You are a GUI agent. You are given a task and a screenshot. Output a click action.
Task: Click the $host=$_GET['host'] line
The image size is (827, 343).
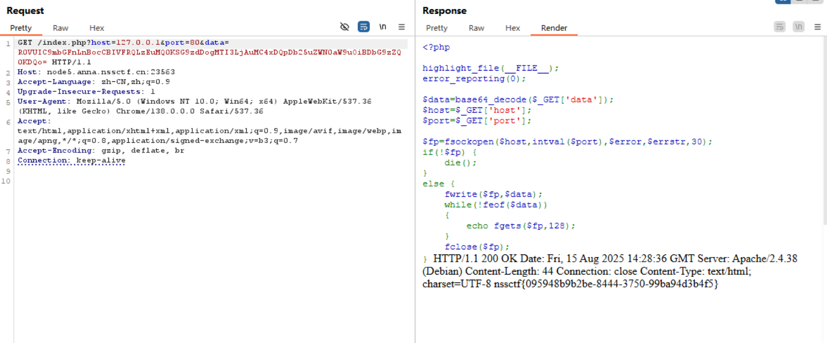pyautogui.click(x=477, y=110)
